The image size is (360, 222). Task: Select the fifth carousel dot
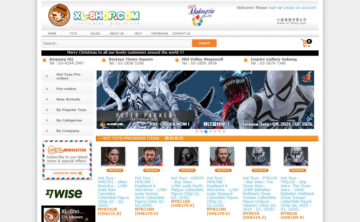215,131
